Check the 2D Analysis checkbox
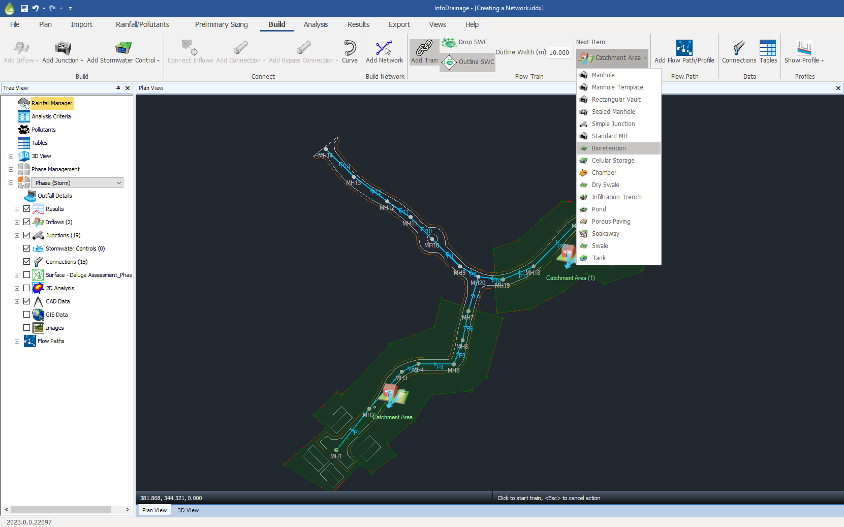This screenshot has height=527, width=844. point(27,288)
